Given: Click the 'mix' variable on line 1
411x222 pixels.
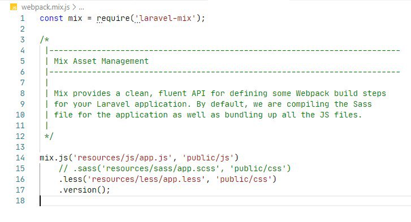Looking at the screenshot, I should click(75, 18).
